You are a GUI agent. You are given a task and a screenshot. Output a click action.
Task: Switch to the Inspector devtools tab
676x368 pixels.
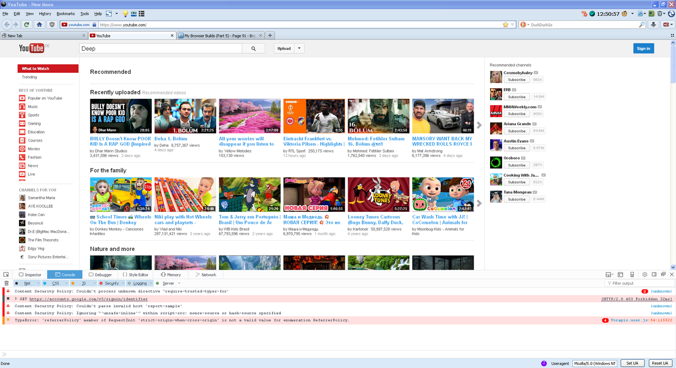pos(30,275)
